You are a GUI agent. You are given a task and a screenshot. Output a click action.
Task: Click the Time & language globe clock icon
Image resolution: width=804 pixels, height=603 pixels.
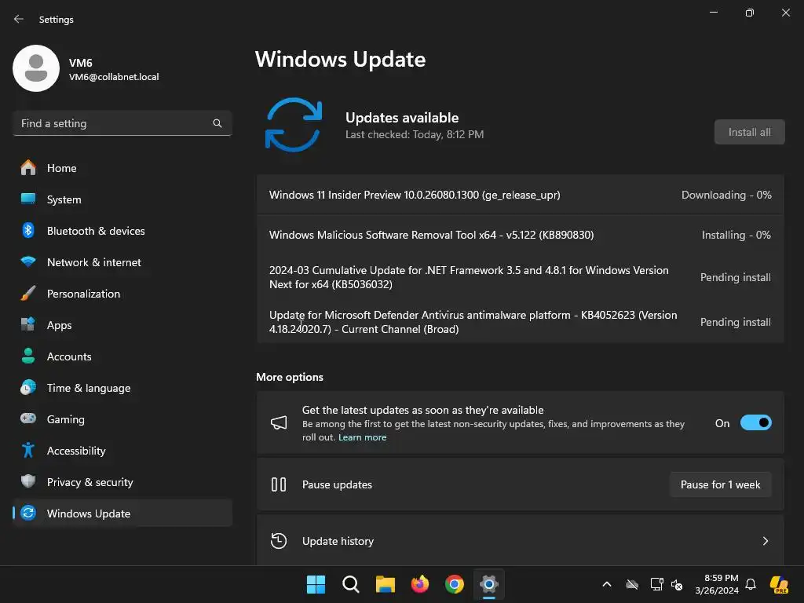[x=28, y=388]
